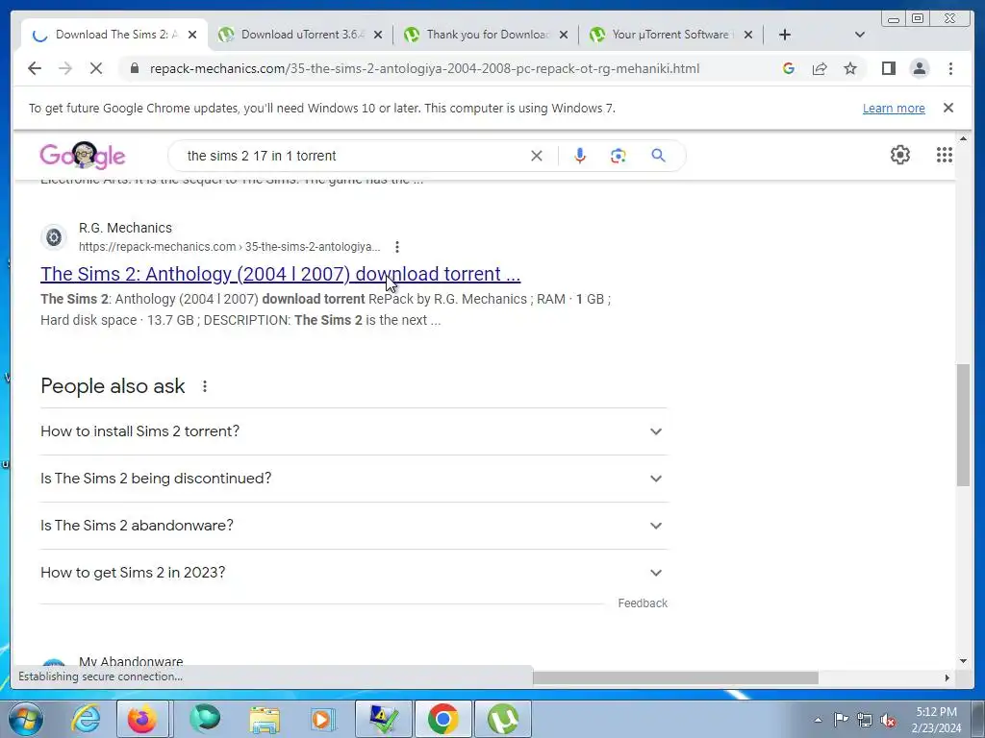Click the Chrome taskbar icon
Viewport: 985px width, 738px height.
coord(443,719)
